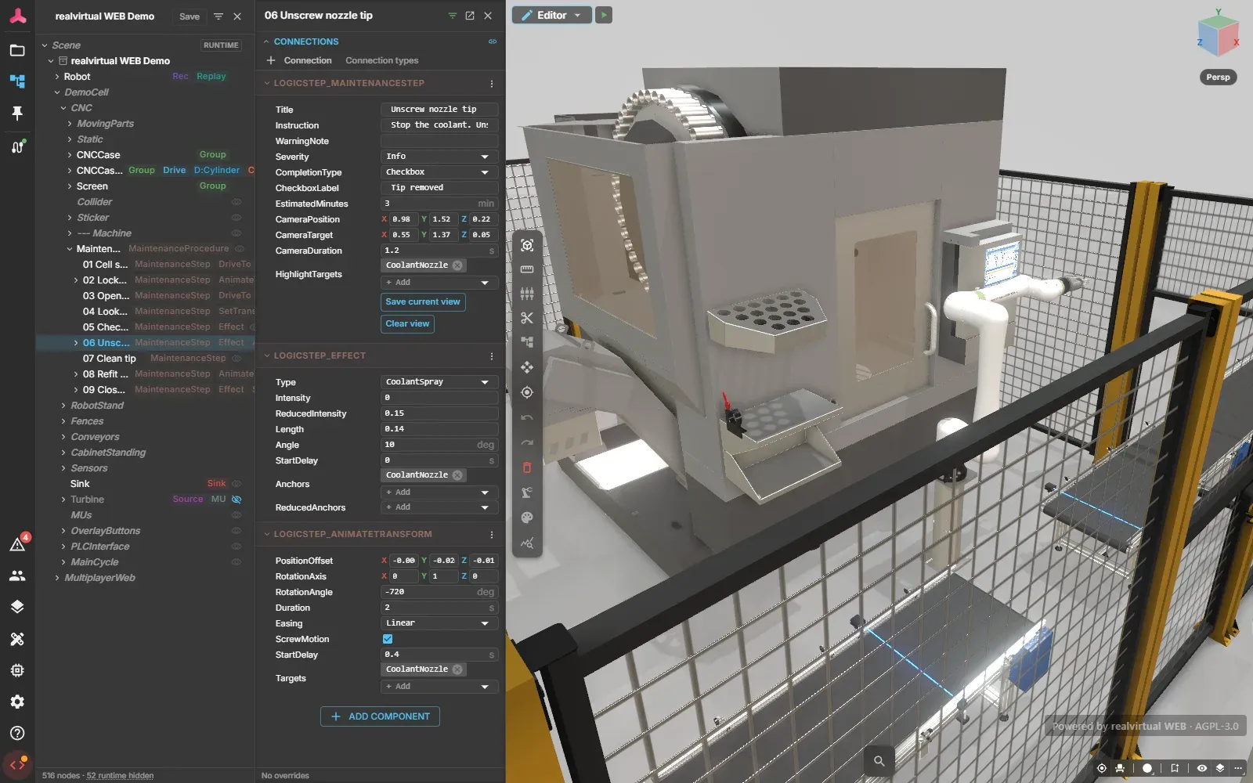Screen dimensions: 1253x783
Task: Open the Connection types tab
Action: pos(381,60)
